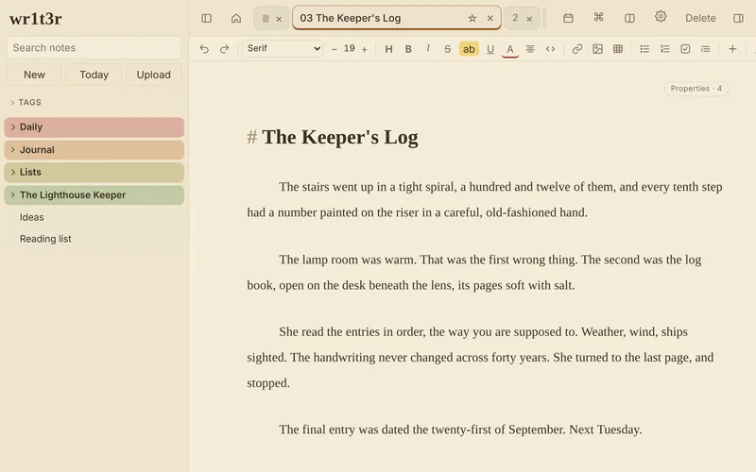The height and width of the screenshot is (472, 756).
Task: Select the Journal folder label
Action: pyautogui.click(x=37, y=150)
